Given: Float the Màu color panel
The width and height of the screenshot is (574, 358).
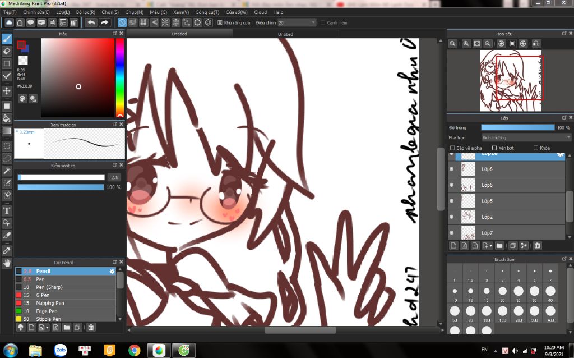Looking at the screenshot, I should [x=114, y=33].
